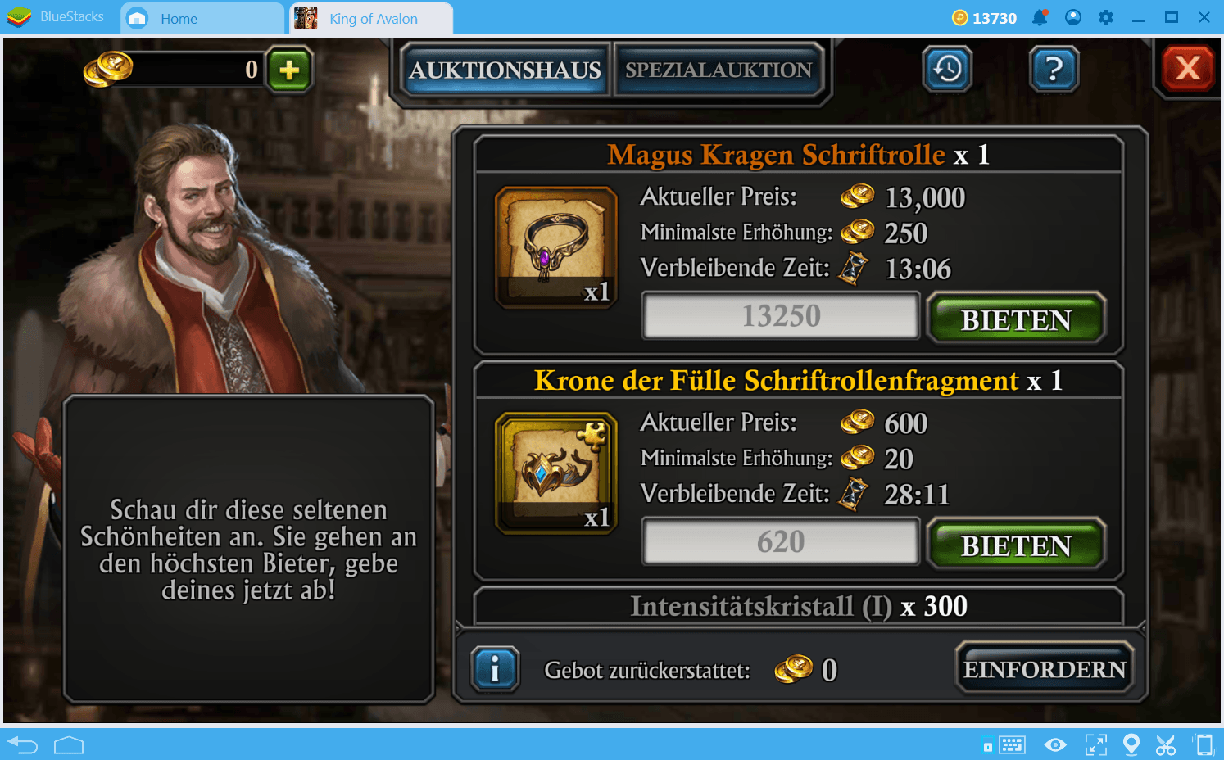Open the auction history clock icon

click(x=947, y=69)
